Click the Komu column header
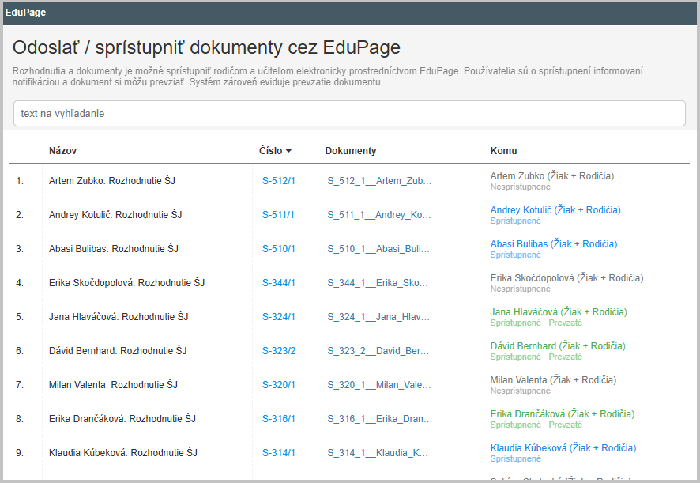 tap(503, 151)
